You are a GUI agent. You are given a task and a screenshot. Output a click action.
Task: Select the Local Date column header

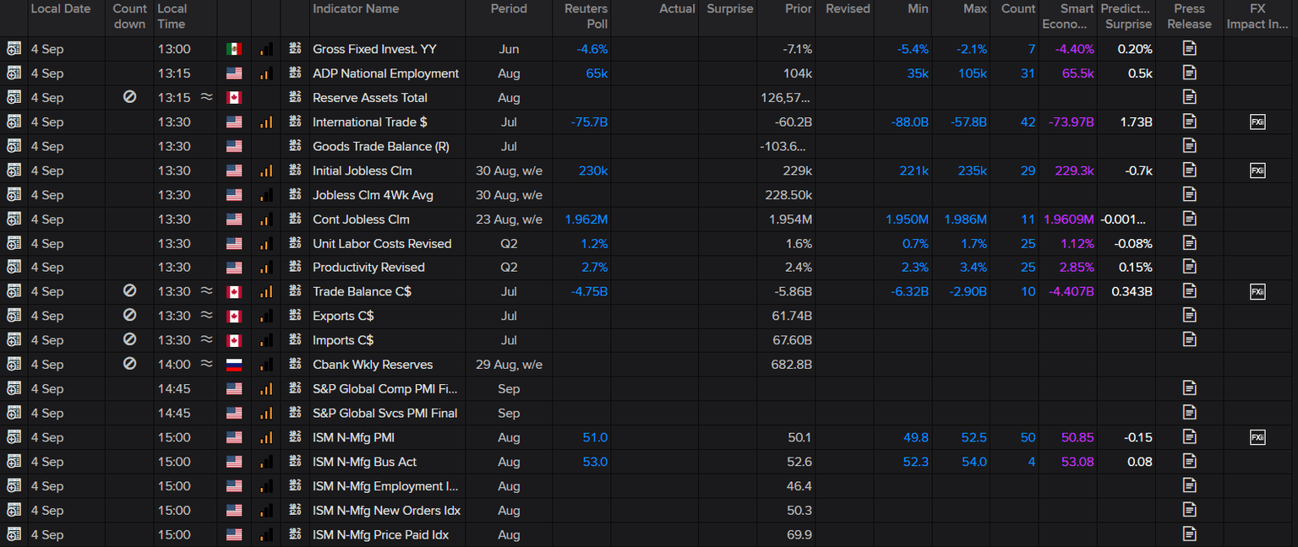click(x=60, y=9)
